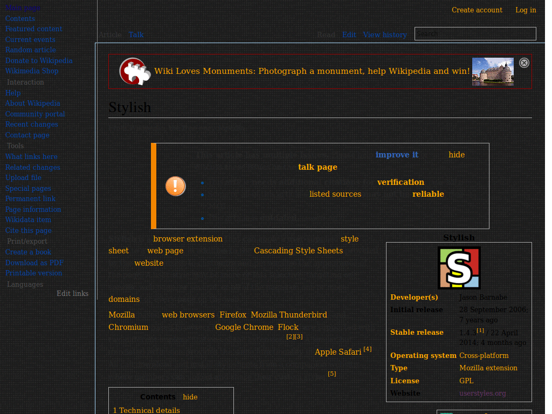Open the reliable link in notice
Viewport: 552px width, 414px height.
pyautogui.click(x=428, y=194)
